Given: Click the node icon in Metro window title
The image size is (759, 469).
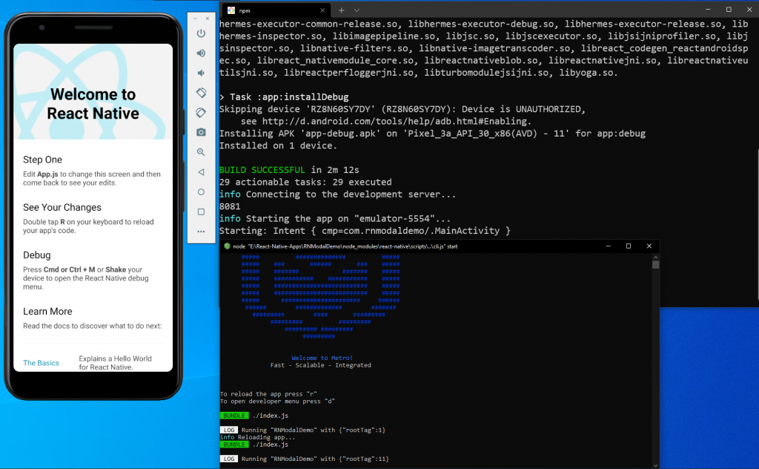Looking at the screenshot, I should pos(227,246).
